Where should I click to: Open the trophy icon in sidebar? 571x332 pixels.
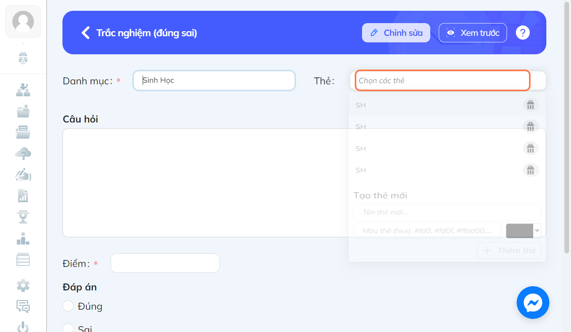tap(23, 217)
